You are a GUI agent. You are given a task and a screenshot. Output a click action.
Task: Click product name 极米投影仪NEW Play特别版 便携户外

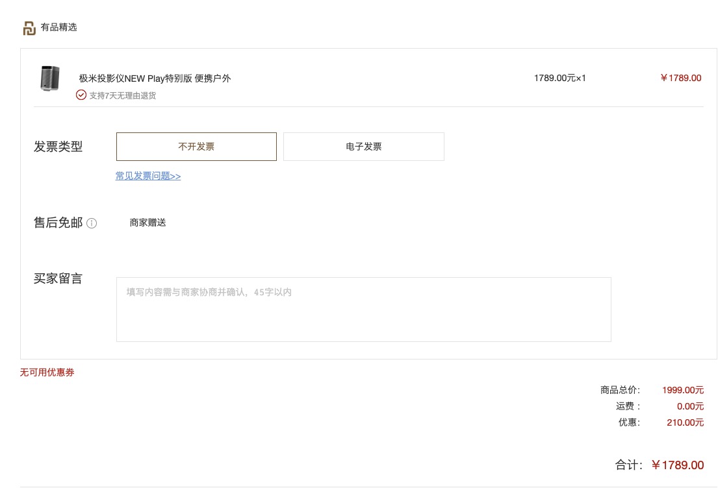tap(155, 79)
